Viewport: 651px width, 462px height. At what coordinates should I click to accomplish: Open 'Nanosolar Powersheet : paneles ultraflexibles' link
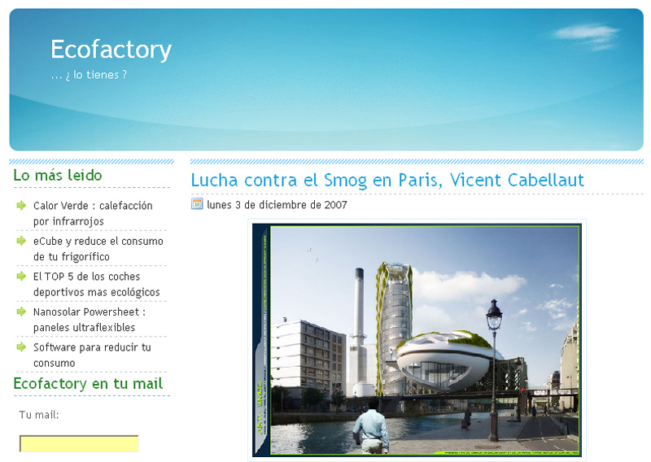click(90, 320)
